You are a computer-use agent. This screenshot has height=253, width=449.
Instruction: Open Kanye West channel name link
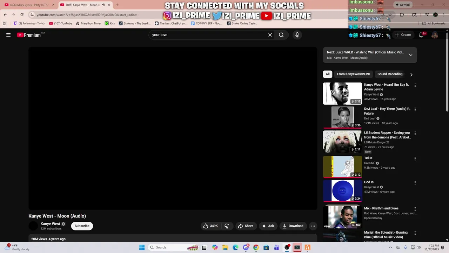click(50, 224)
